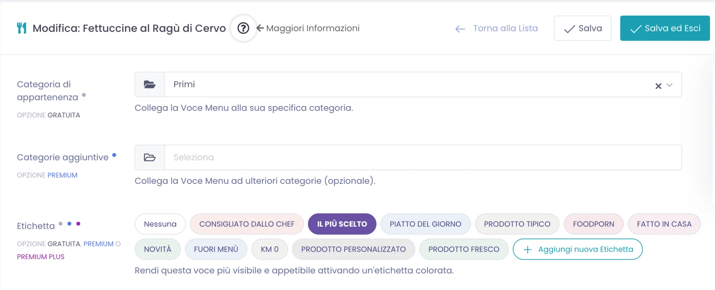Click the OPZIONE PREMIUM text
Screen dimensions: 715x290
(47, 175)
